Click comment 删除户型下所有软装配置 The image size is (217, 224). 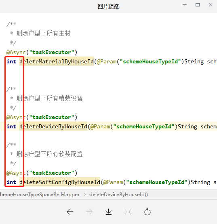(x=49, y=154)
